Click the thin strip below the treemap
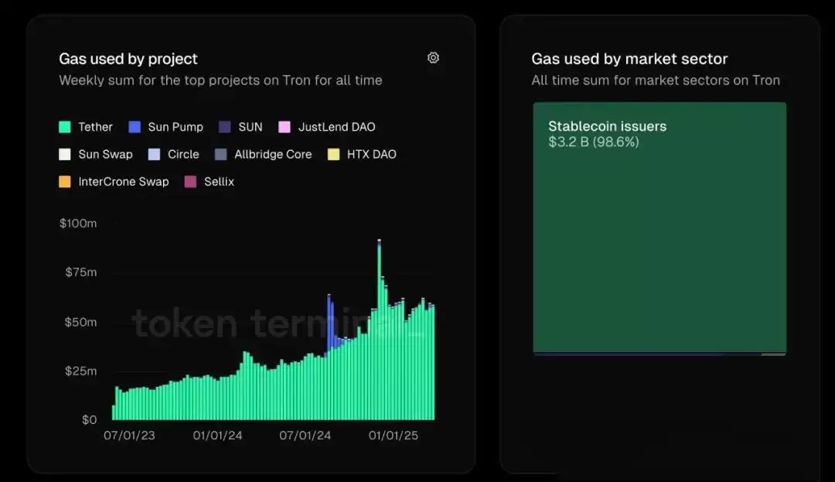Viewport: 835px width, 482px height. (659, 353)
